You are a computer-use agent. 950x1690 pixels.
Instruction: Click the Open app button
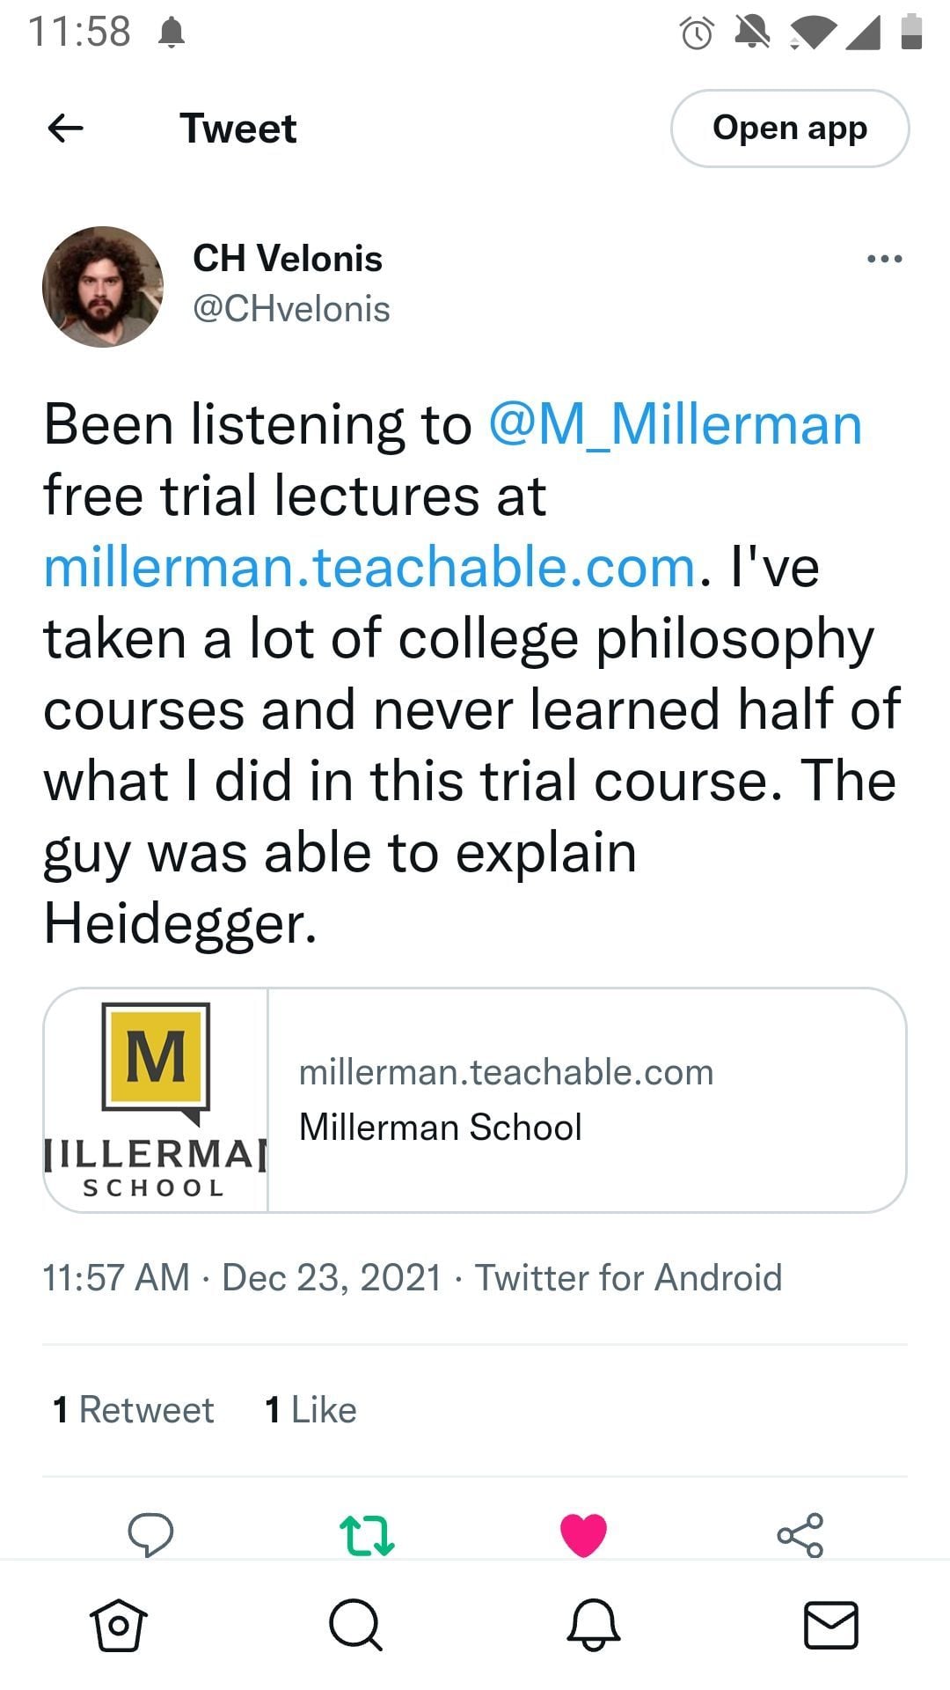(790, 129)
